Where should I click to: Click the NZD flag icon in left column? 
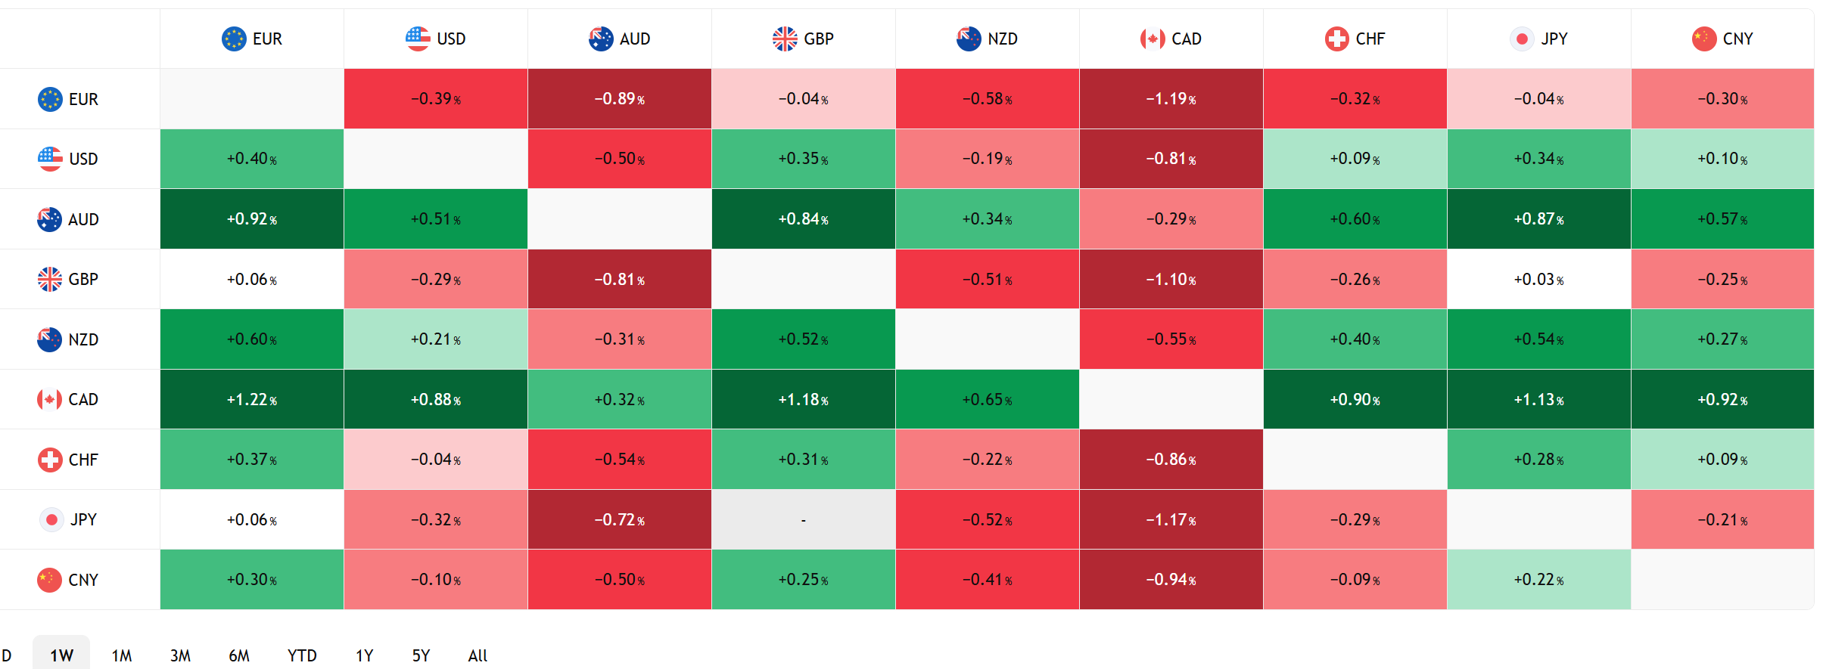(x=50, y=339)
